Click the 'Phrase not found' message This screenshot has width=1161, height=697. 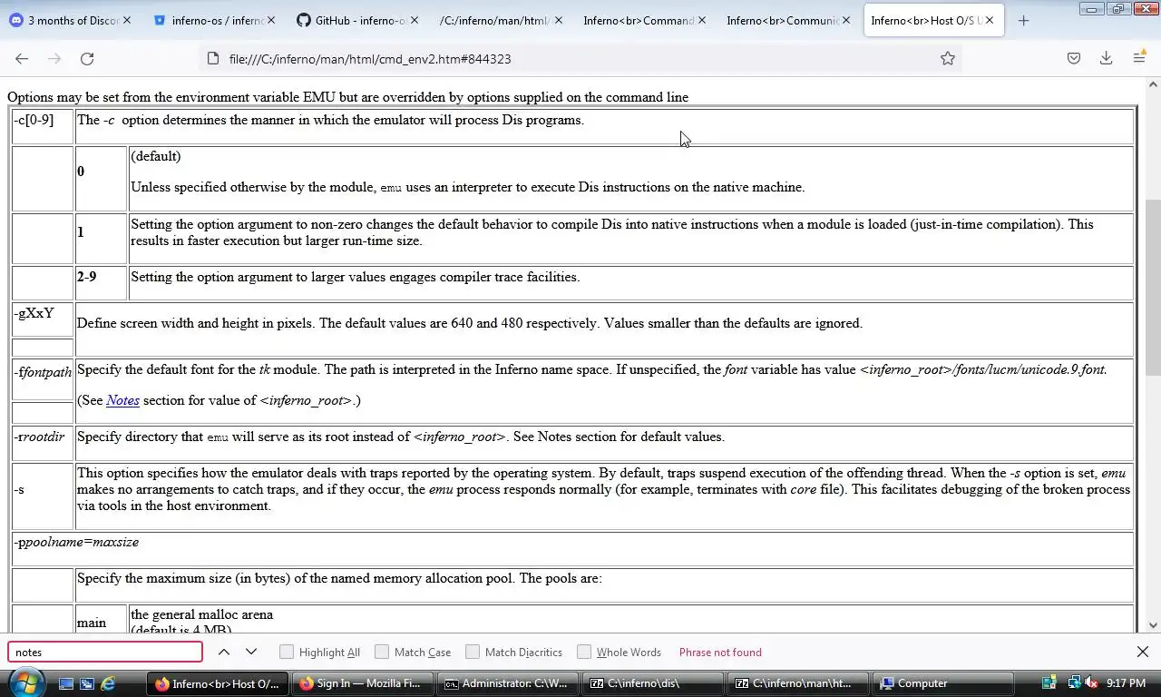click(x=720, y=652)
